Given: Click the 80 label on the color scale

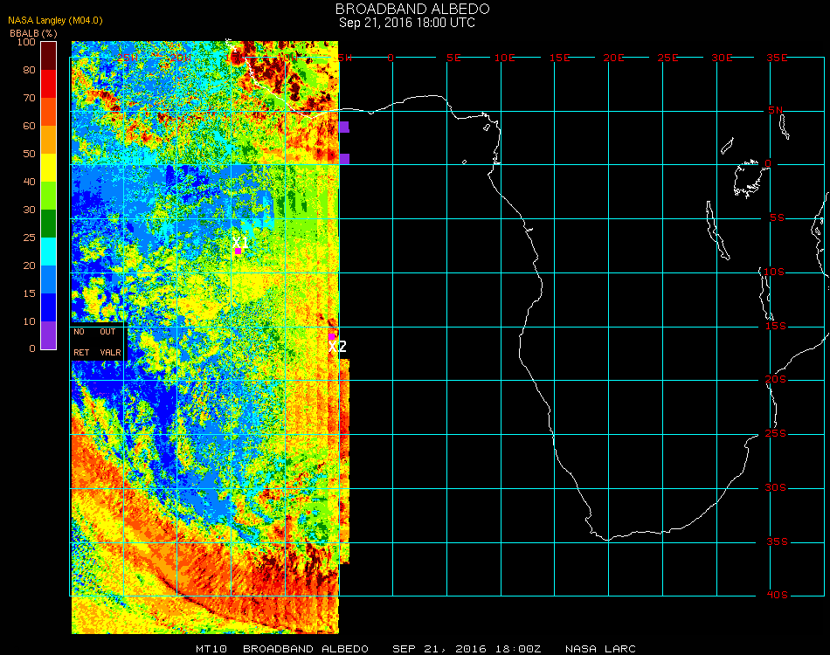Looking at the screenshot, I should [x=29, y=70].
